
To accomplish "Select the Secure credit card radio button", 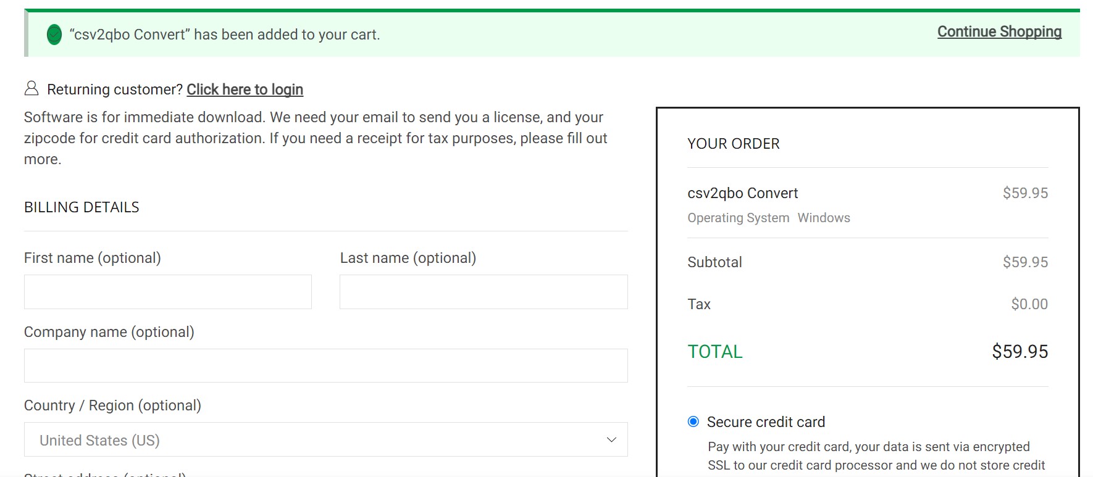I will (693, 421).
